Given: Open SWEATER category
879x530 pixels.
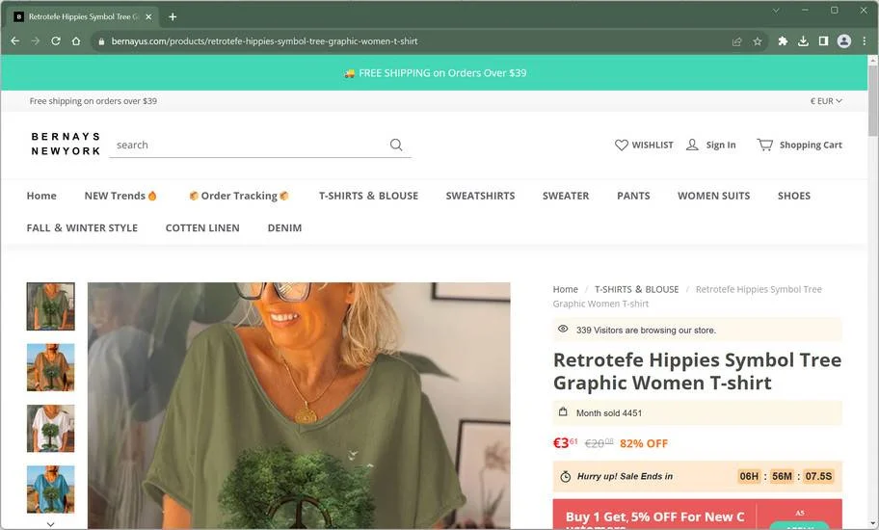Looking at the screenshot, I should pyautogui.click(x=566, y=196).
